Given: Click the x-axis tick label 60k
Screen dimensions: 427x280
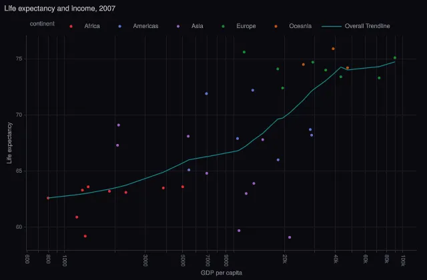Looking at the screenshot, I should (x=366, y=259).
